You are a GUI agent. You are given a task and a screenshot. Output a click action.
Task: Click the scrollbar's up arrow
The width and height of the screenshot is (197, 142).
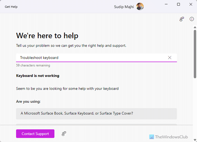click(x=195, y=27)
